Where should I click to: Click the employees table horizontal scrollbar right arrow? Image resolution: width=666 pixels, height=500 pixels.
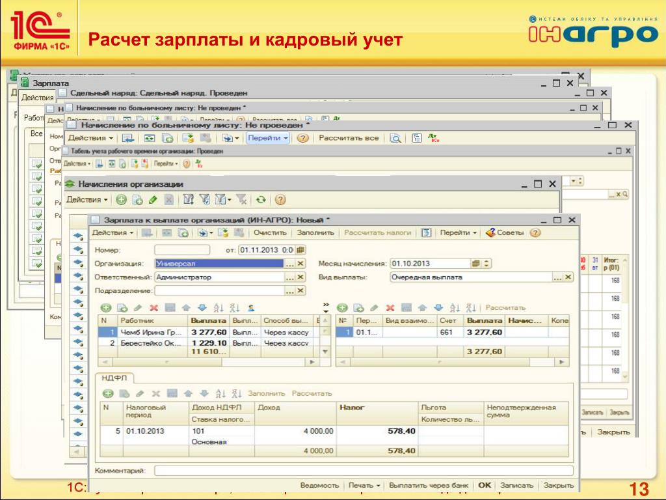click(312, 362)
